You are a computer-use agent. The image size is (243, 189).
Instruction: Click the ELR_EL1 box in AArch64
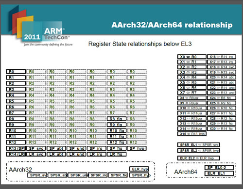(219, 173)
